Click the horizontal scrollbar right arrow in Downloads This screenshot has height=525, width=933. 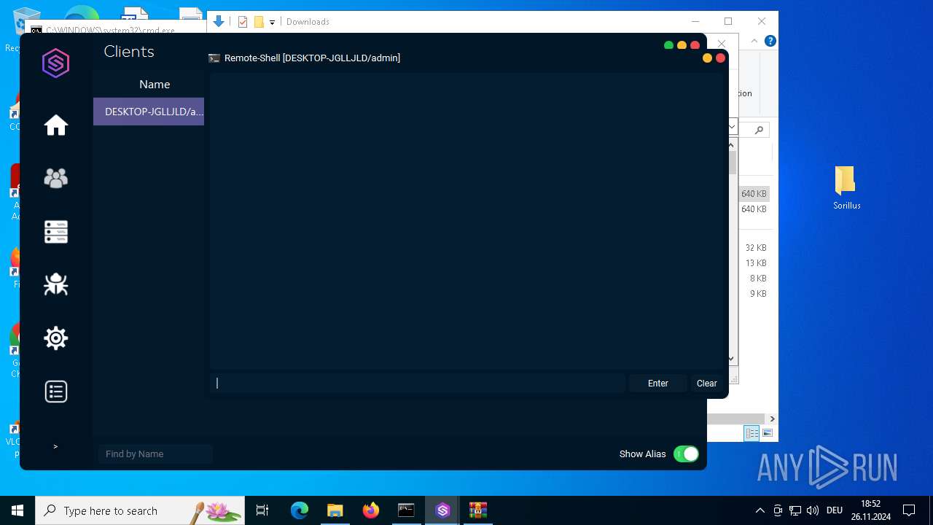772,419
